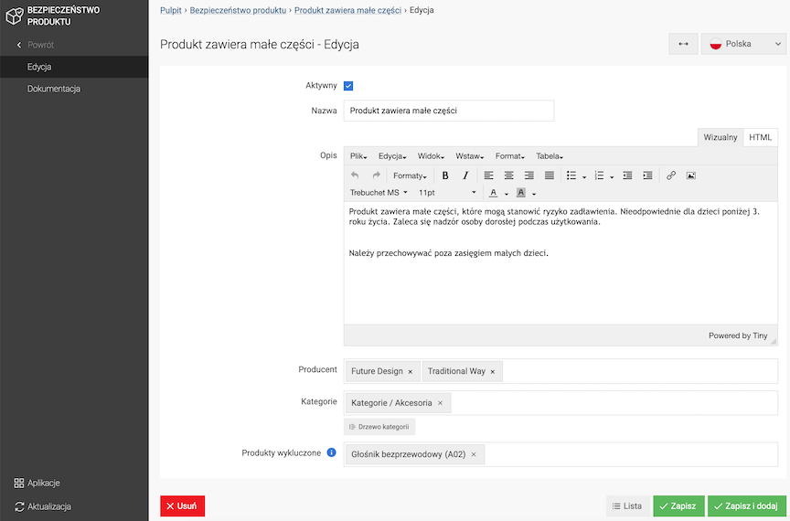Save and add with Zapisz i dodaj
The image size is (790, 521).
[x=745, y=505]
